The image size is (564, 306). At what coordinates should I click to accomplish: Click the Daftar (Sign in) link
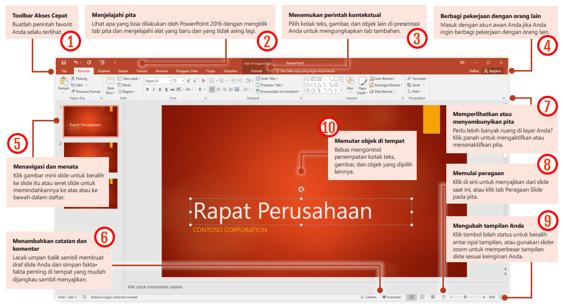click(474, 71)
